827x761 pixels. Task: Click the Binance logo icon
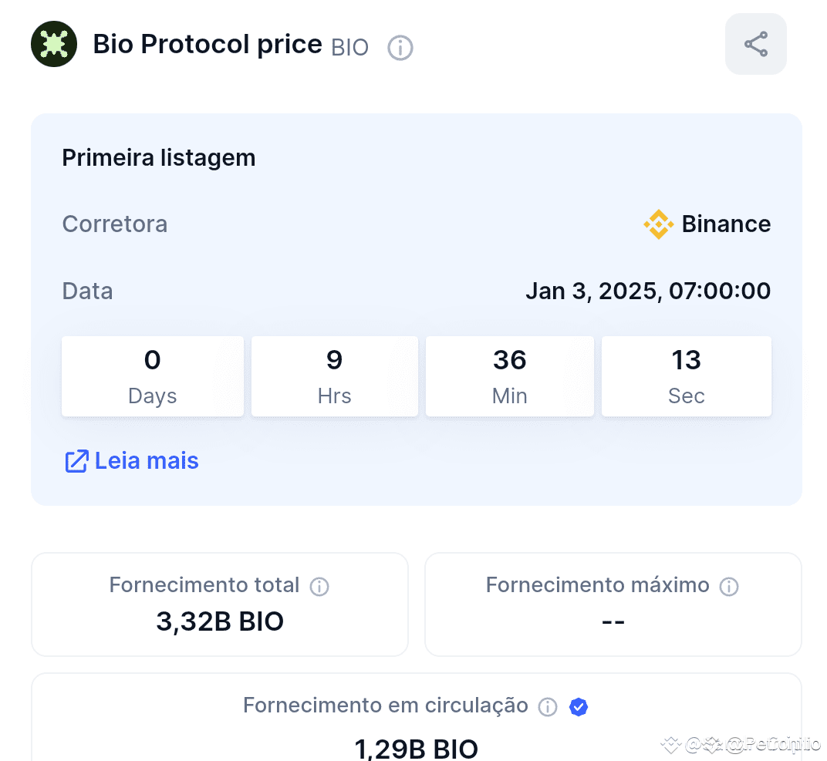[x=658, y=224]
